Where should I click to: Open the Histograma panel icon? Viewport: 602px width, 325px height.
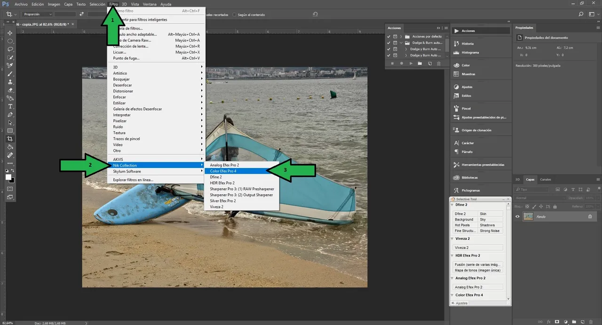point(456,52)
